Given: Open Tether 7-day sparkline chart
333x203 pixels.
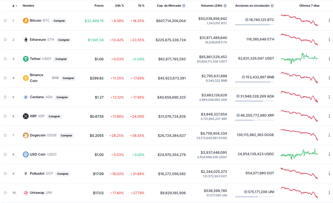Looking at the screenshot, I should click(299, 58).
